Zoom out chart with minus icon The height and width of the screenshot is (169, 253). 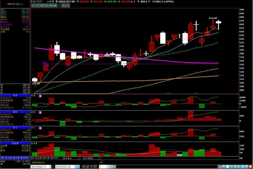(231, 167)
